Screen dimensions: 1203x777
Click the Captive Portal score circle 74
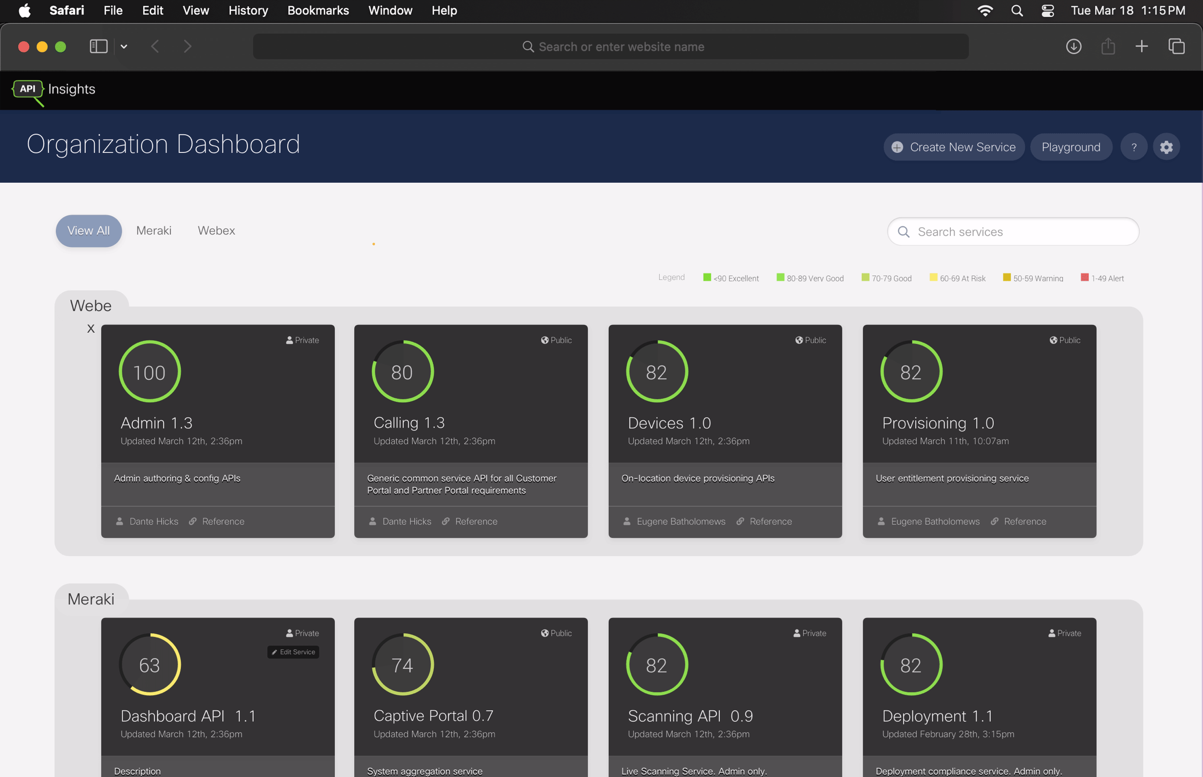[x=402, y=665]
